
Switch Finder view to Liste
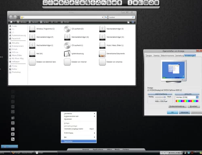coord(54,22)
